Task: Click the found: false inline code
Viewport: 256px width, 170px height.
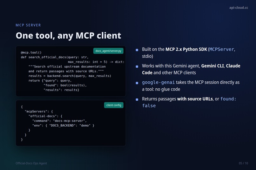Action: [x=189, y=102]
